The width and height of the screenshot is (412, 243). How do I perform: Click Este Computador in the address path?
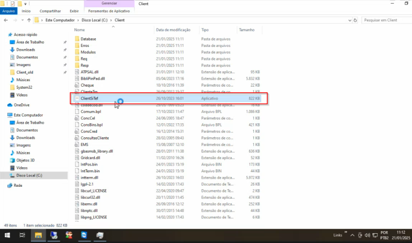[x=60, y=20]
